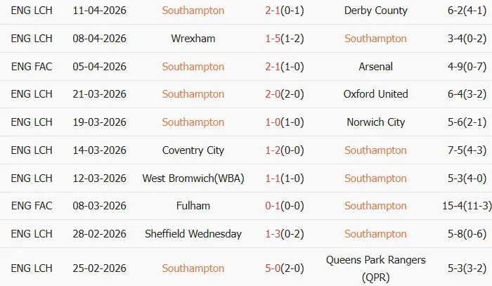Click Derby County team name
Image resolution: width=492 pixels, height=286 pixels.
[x=375, y=11]
